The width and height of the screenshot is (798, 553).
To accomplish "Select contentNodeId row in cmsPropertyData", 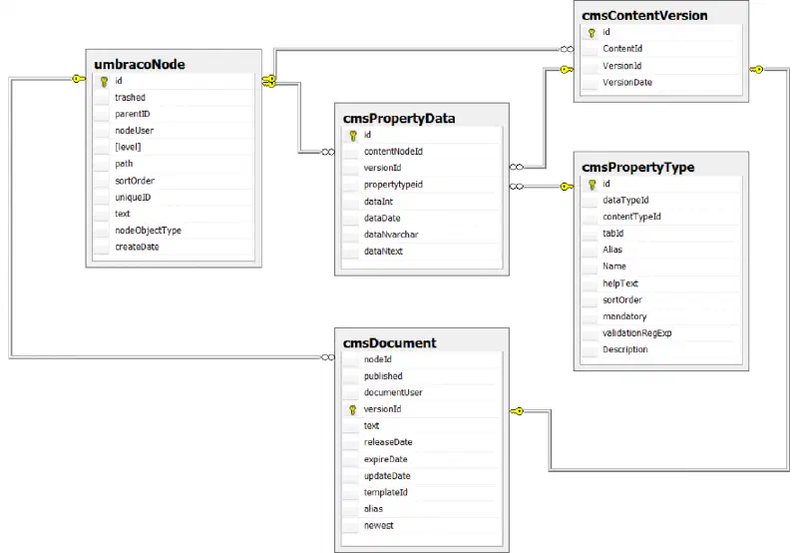I will [x=422, y=152].
